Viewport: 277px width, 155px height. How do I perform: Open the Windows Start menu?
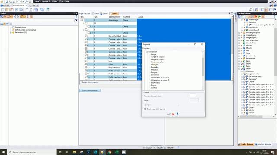3,152
